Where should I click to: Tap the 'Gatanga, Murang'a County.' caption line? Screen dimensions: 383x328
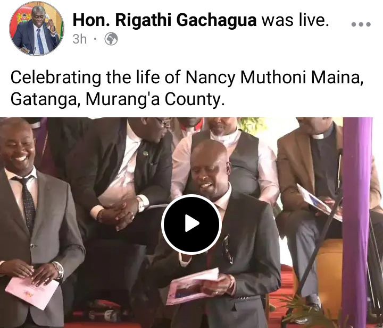point(117,99)
